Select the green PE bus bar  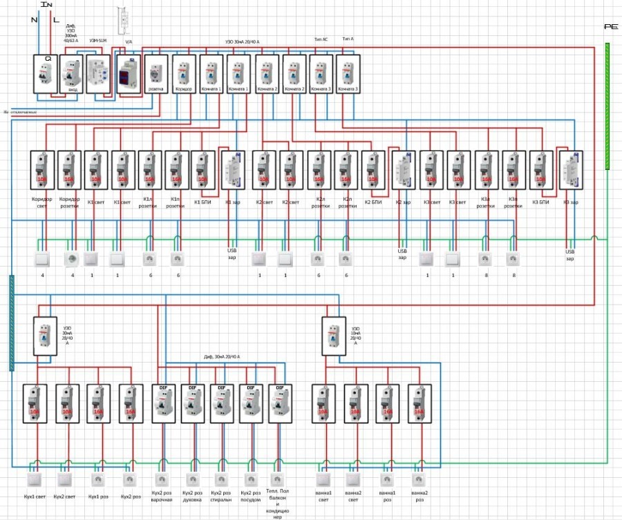(607, 106)
